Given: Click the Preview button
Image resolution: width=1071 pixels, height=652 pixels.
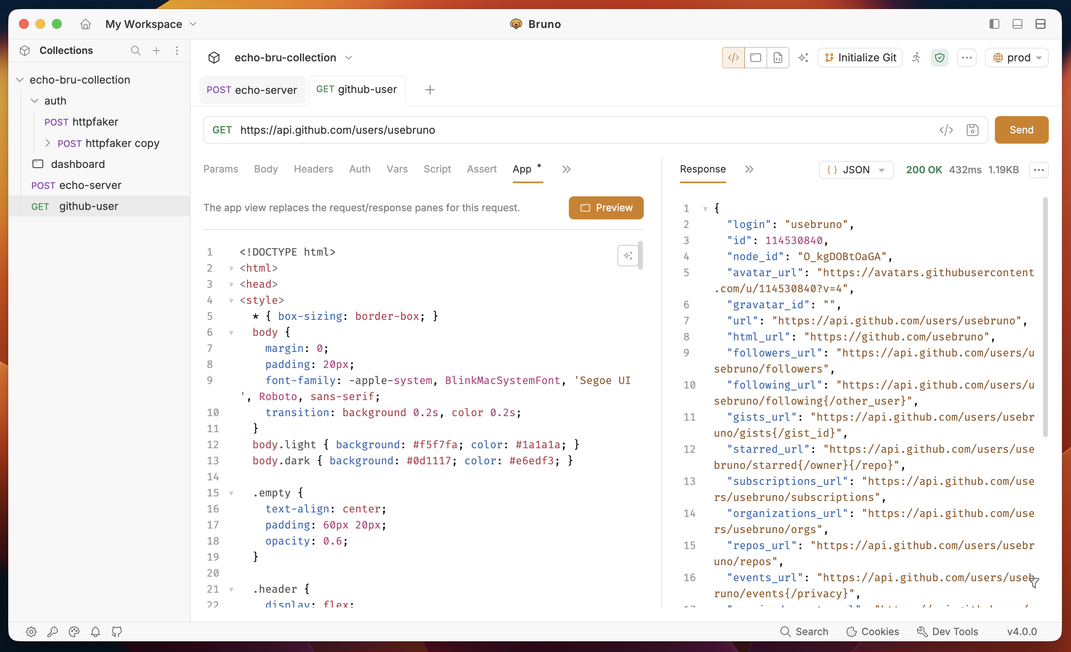Looking at the screenshot, I should pyautogui.click(x=606, y=208).
